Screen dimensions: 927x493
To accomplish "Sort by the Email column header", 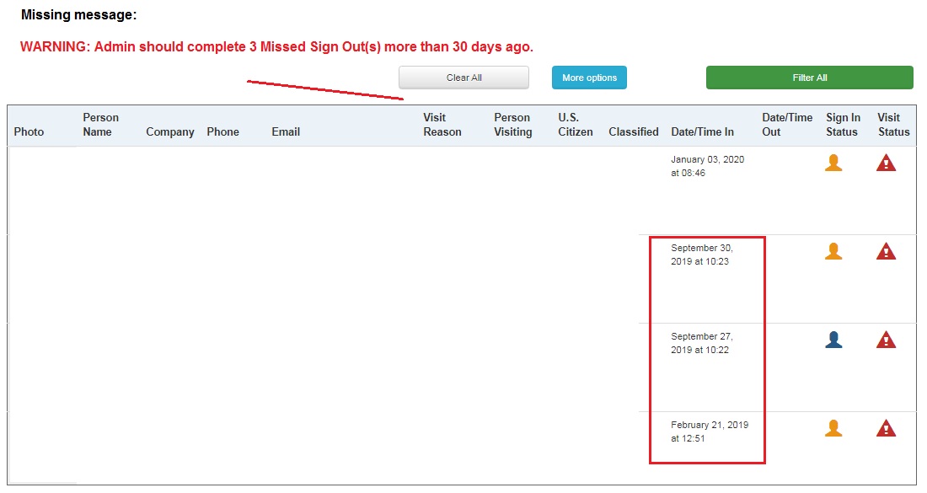I will point(286,131).
